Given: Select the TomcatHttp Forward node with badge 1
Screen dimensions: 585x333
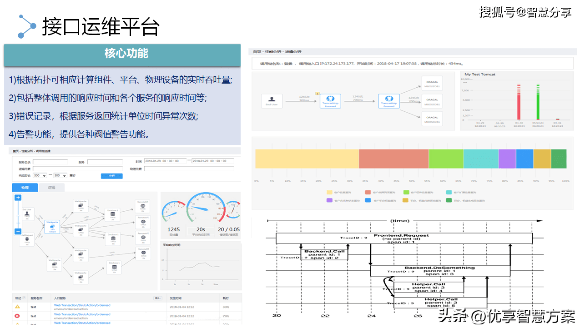Looking at the screenshot, I should click(330, 101).
